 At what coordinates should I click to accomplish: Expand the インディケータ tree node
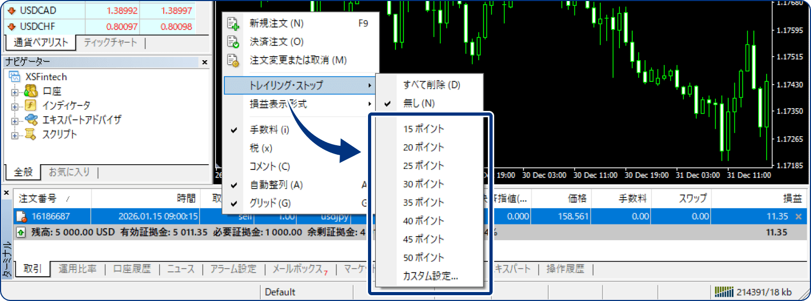[15, 106]
